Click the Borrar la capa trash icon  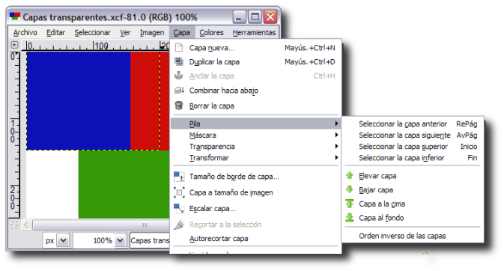pos(179,106)
